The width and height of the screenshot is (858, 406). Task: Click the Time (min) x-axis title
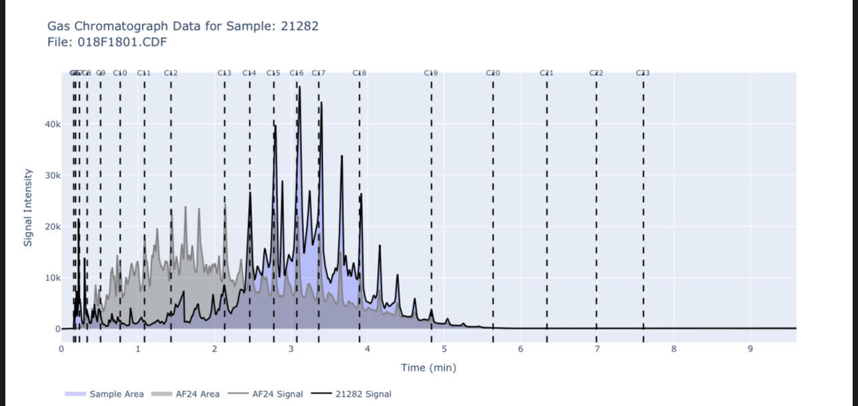point(428,367)
